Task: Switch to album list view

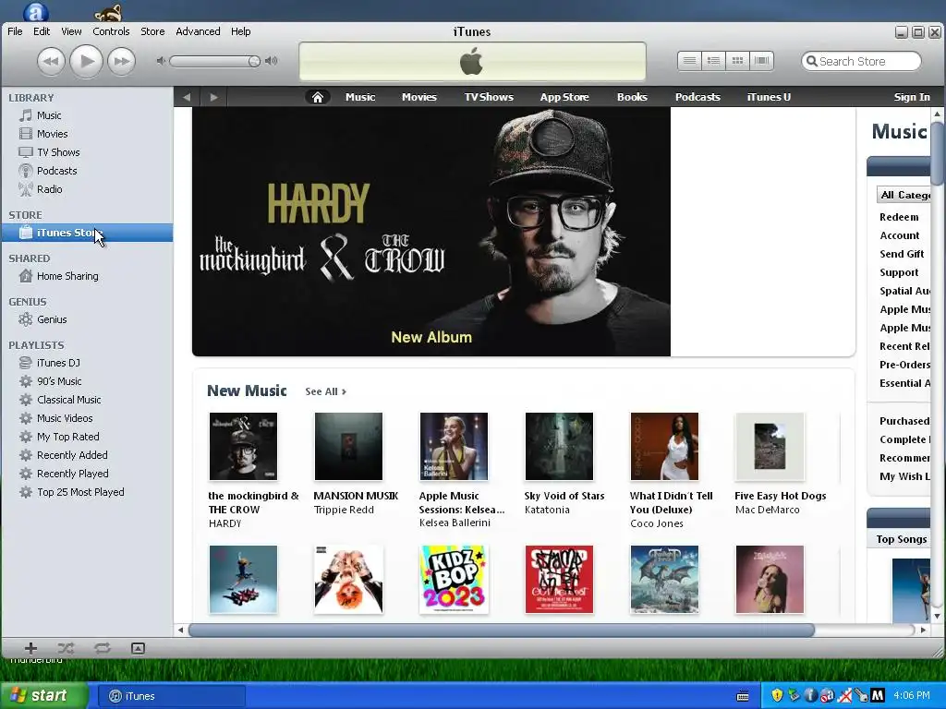Action: click(x=713, y=61)
